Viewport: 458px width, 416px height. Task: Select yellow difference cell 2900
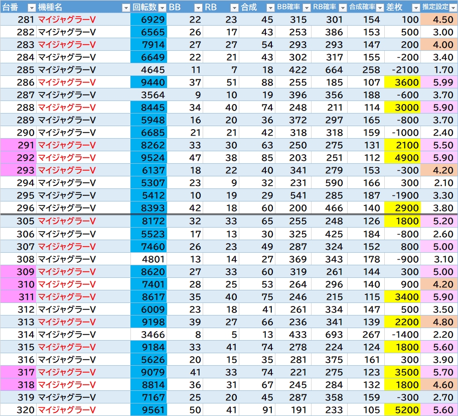tap(402, 207)
